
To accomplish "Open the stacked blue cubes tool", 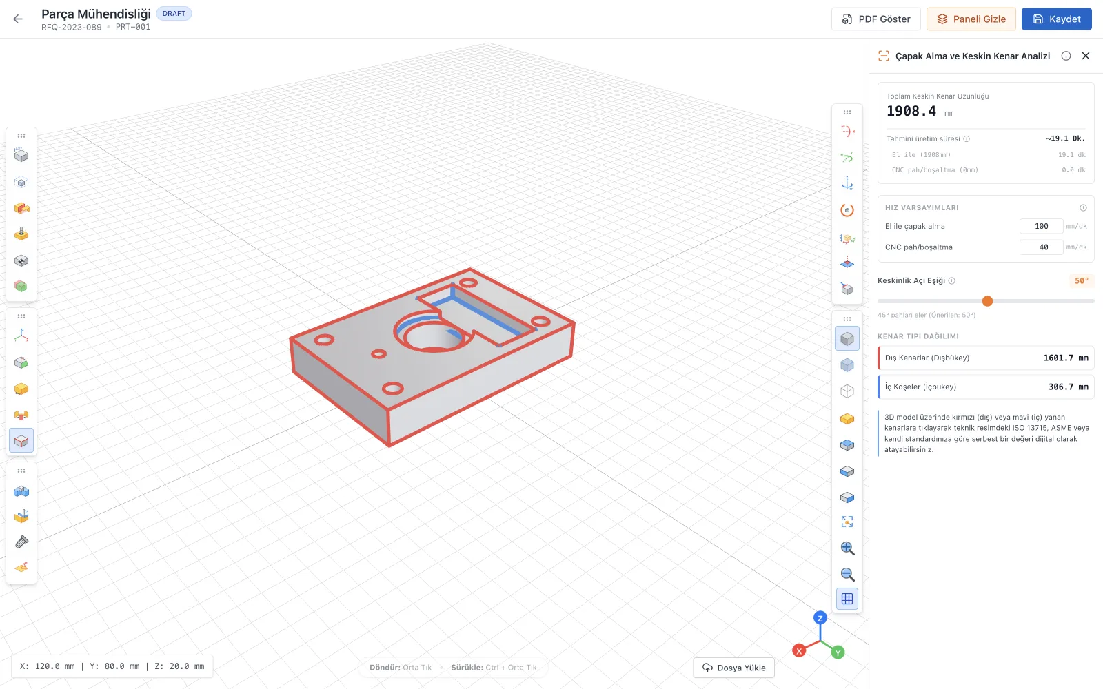I will pos(21,491).
